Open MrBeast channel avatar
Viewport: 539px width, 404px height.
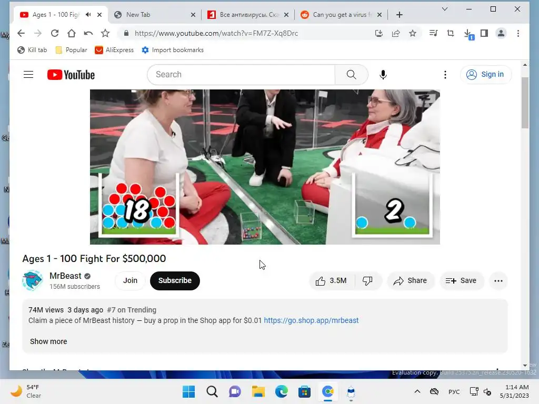32,280
